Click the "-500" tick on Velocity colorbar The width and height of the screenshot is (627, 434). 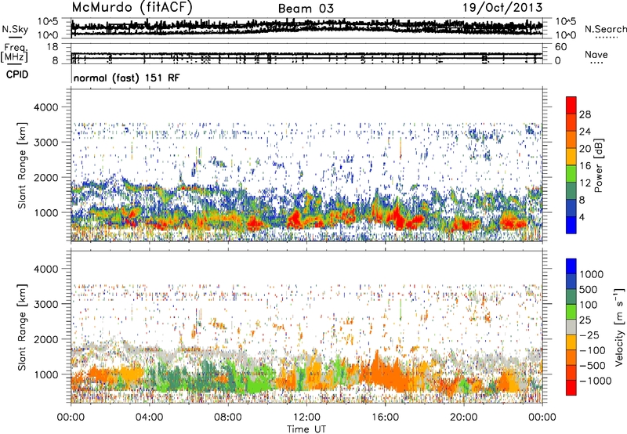coord(593,366)
